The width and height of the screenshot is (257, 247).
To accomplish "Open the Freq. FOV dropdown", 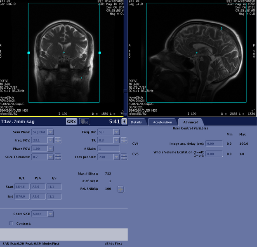I will (50, 140).
